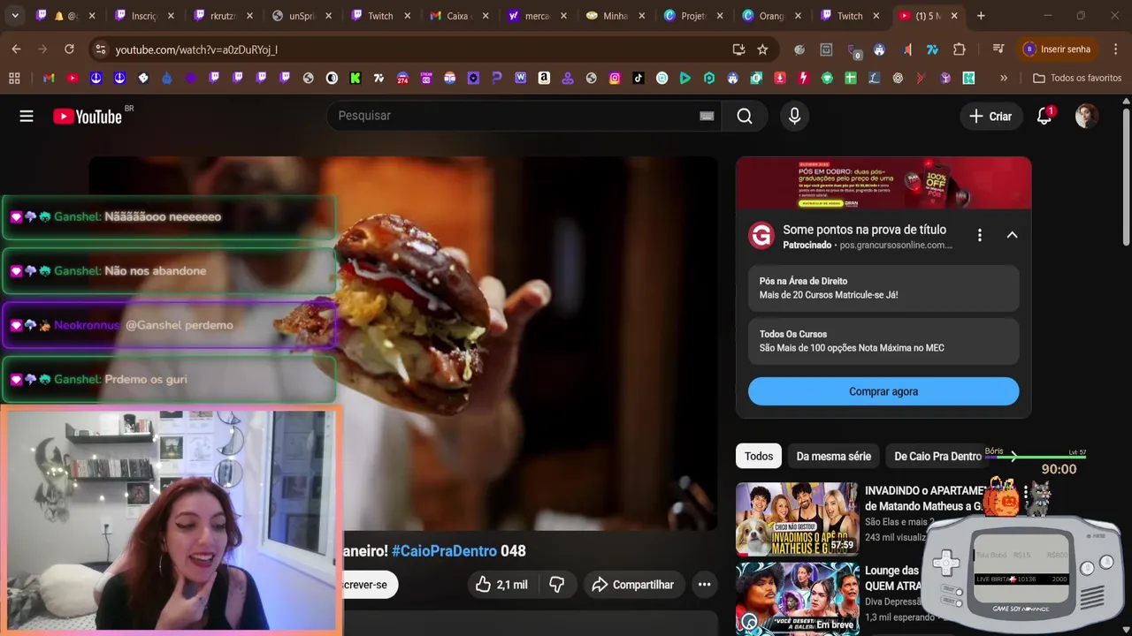The width and height of the screenshot is (1132, 636).
Task: Open the Todos os favoritos folder
Action: pos(1077,78)
